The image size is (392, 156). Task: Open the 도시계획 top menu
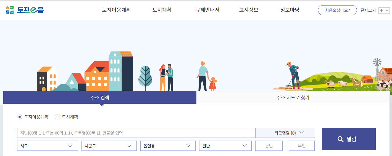pos(162,10)
